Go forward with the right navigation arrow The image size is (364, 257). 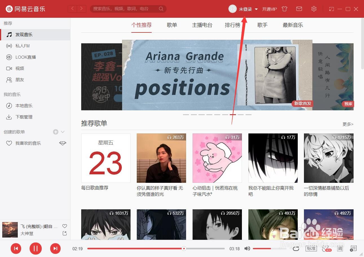[81, 9]
